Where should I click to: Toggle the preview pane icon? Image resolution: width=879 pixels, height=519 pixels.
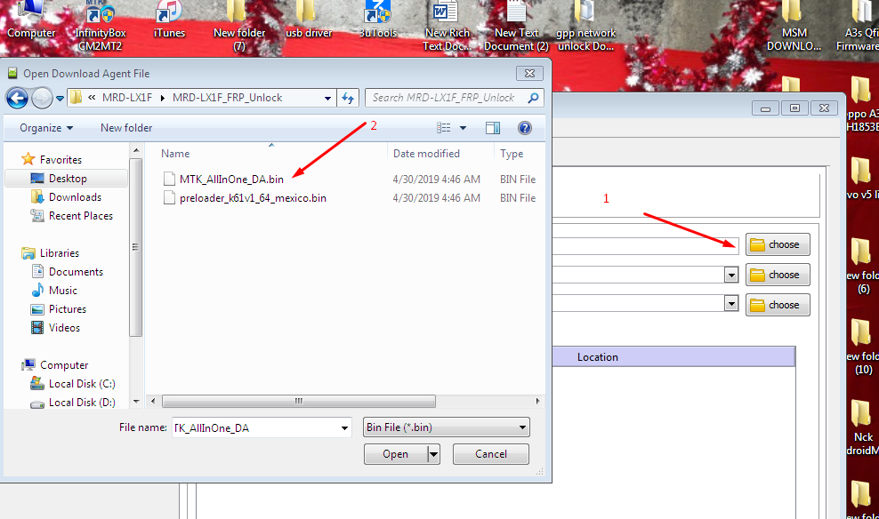(x=493, y=128)
